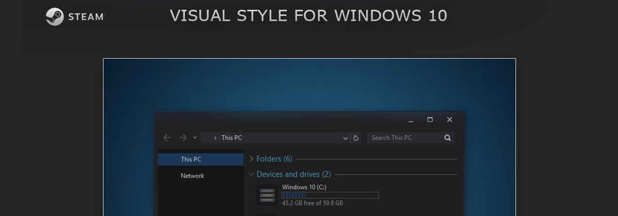Close the explorer window
This screenshot has height=216, width=618.
[x=450, y=120]
